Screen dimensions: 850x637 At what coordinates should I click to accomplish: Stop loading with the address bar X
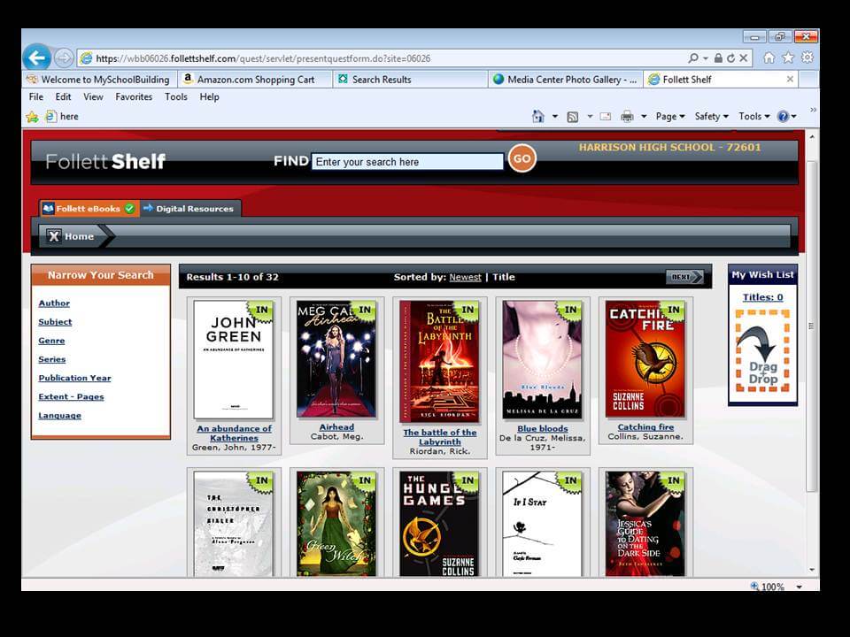744,58
